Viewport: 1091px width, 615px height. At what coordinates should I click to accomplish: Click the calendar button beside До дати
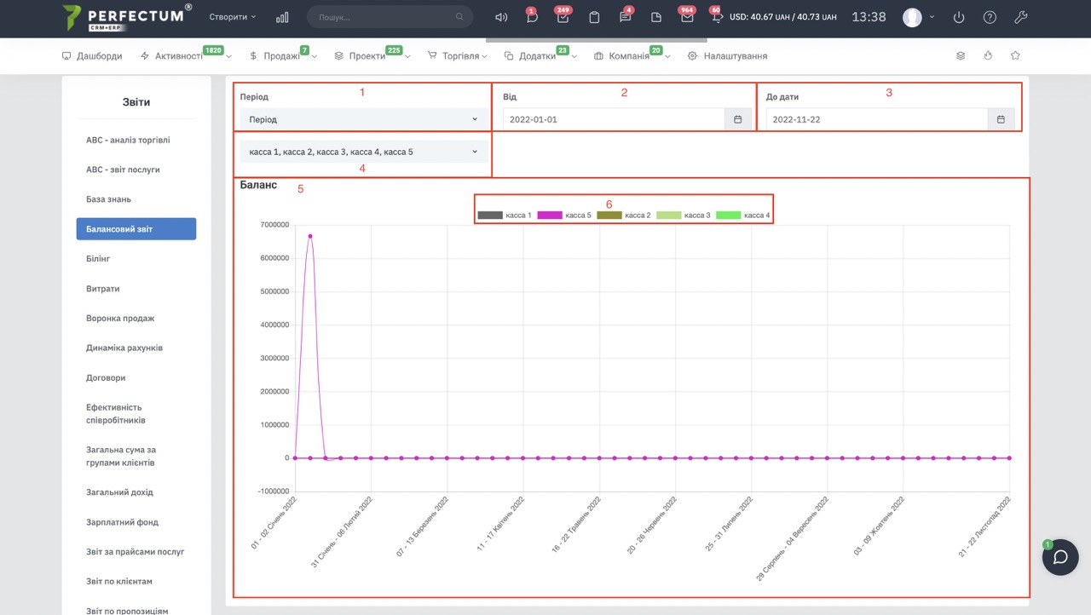[x=1001, y=119]
